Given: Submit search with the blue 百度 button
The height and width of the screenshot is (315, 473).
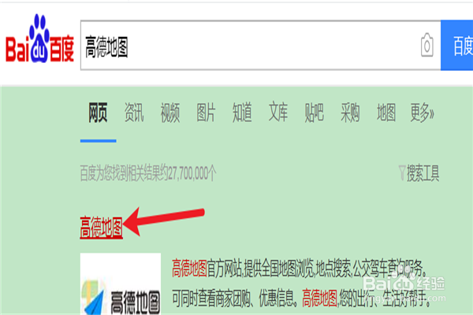Looking at the screenshot, I should [456, 46].
